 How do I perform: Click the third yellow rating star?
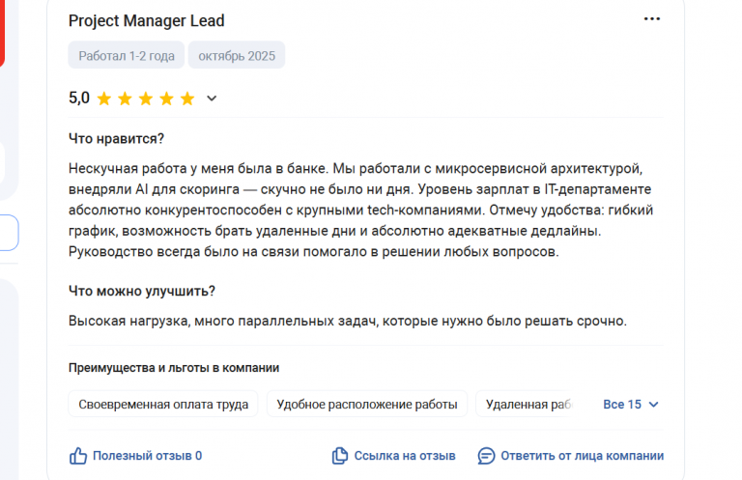coord(146,99)
